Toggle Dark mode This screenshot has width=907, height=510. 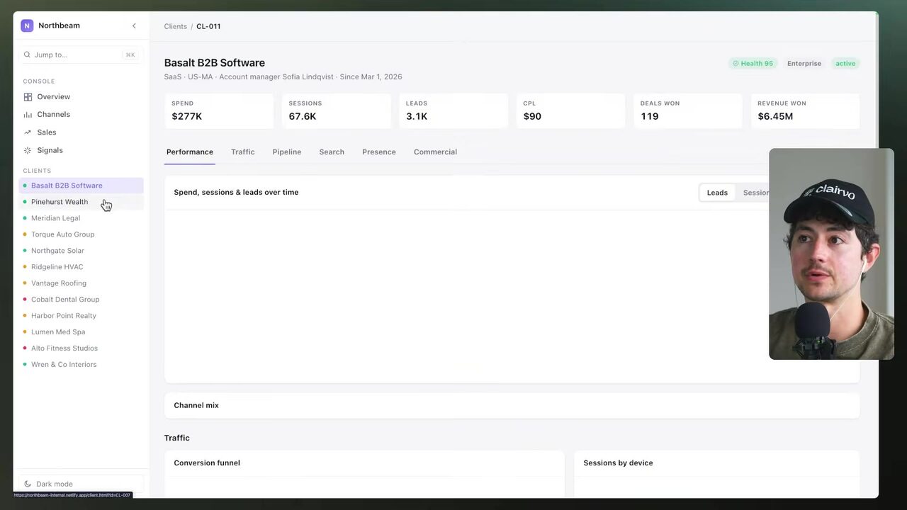pos(81,484)
